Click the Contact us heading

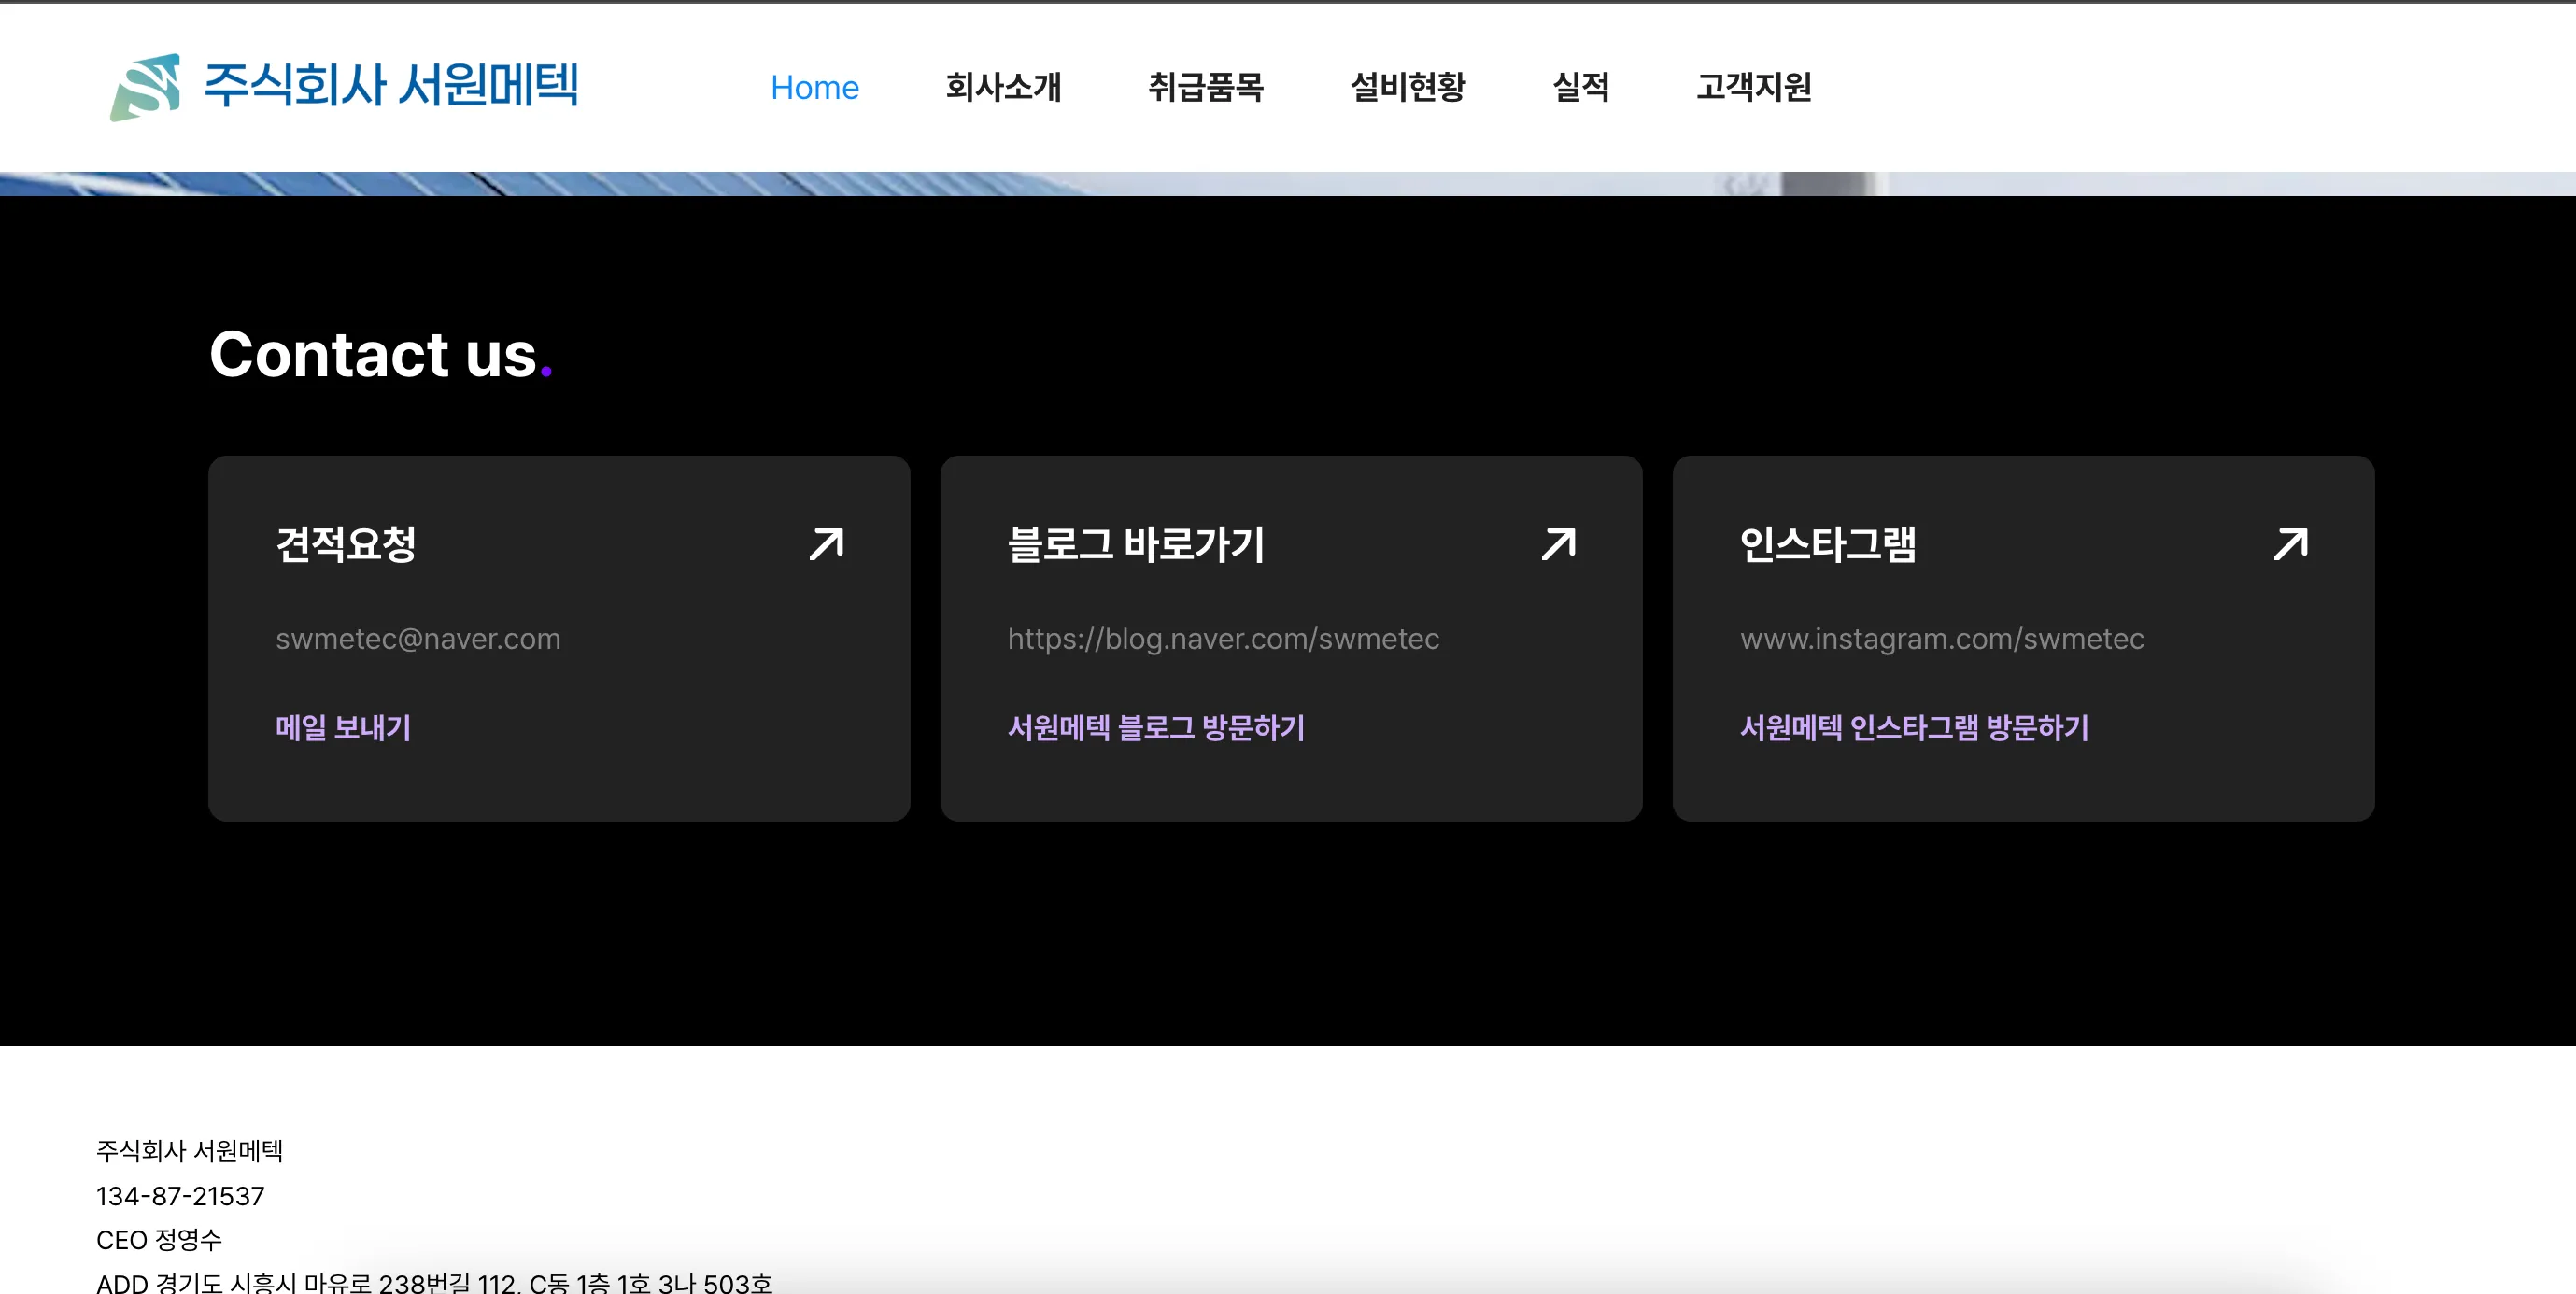coord(380,354)
